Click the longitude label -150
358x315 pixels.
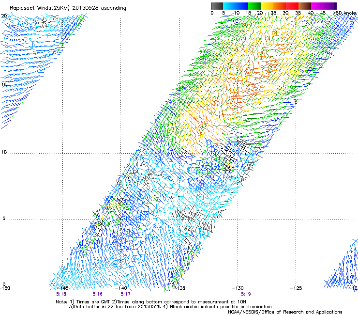(5, 288)
